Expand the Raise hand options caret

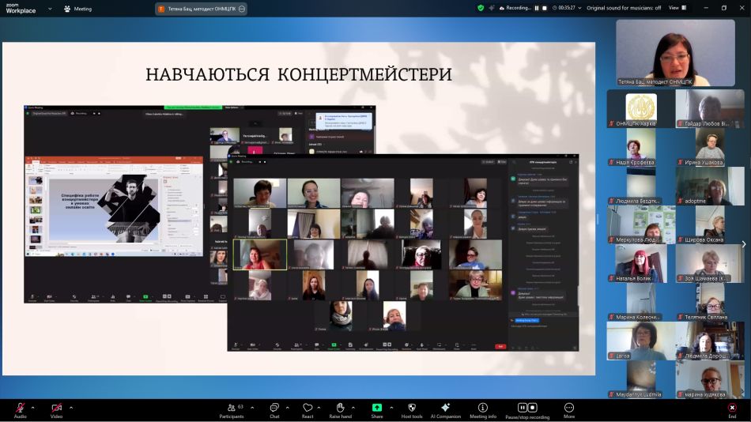click(353, 408)
